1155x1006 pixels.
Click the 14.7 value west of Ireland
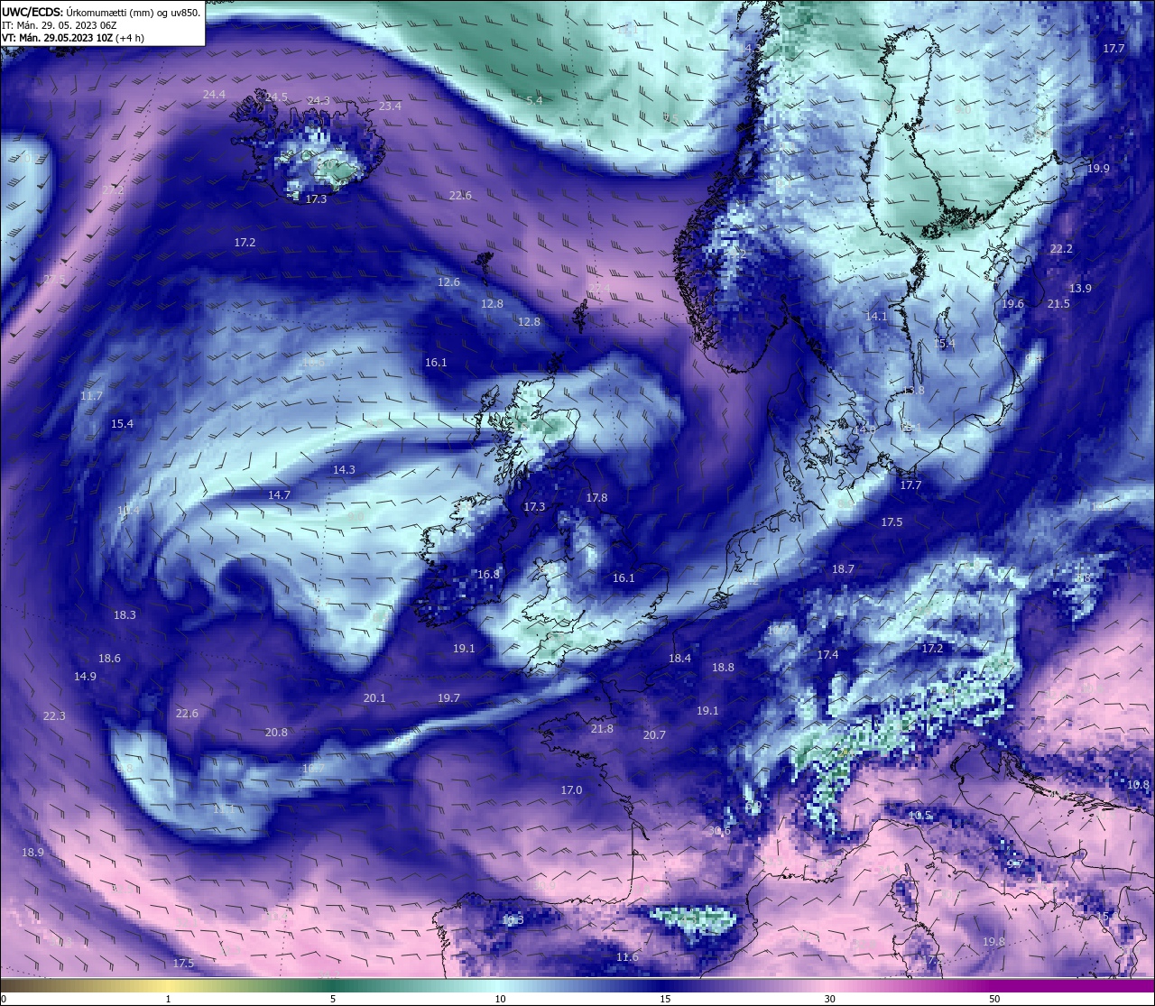click(279, 495)
